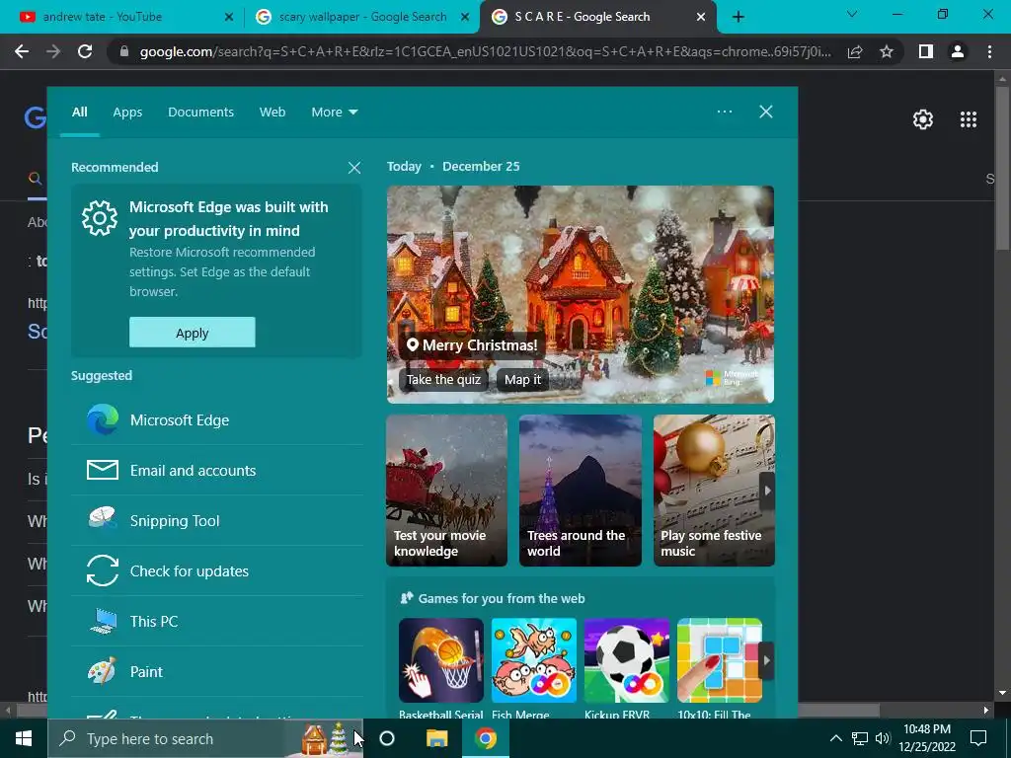Open 10x10 Fill The game
This screenshot has height=758, width=1011.
(720, 660)
